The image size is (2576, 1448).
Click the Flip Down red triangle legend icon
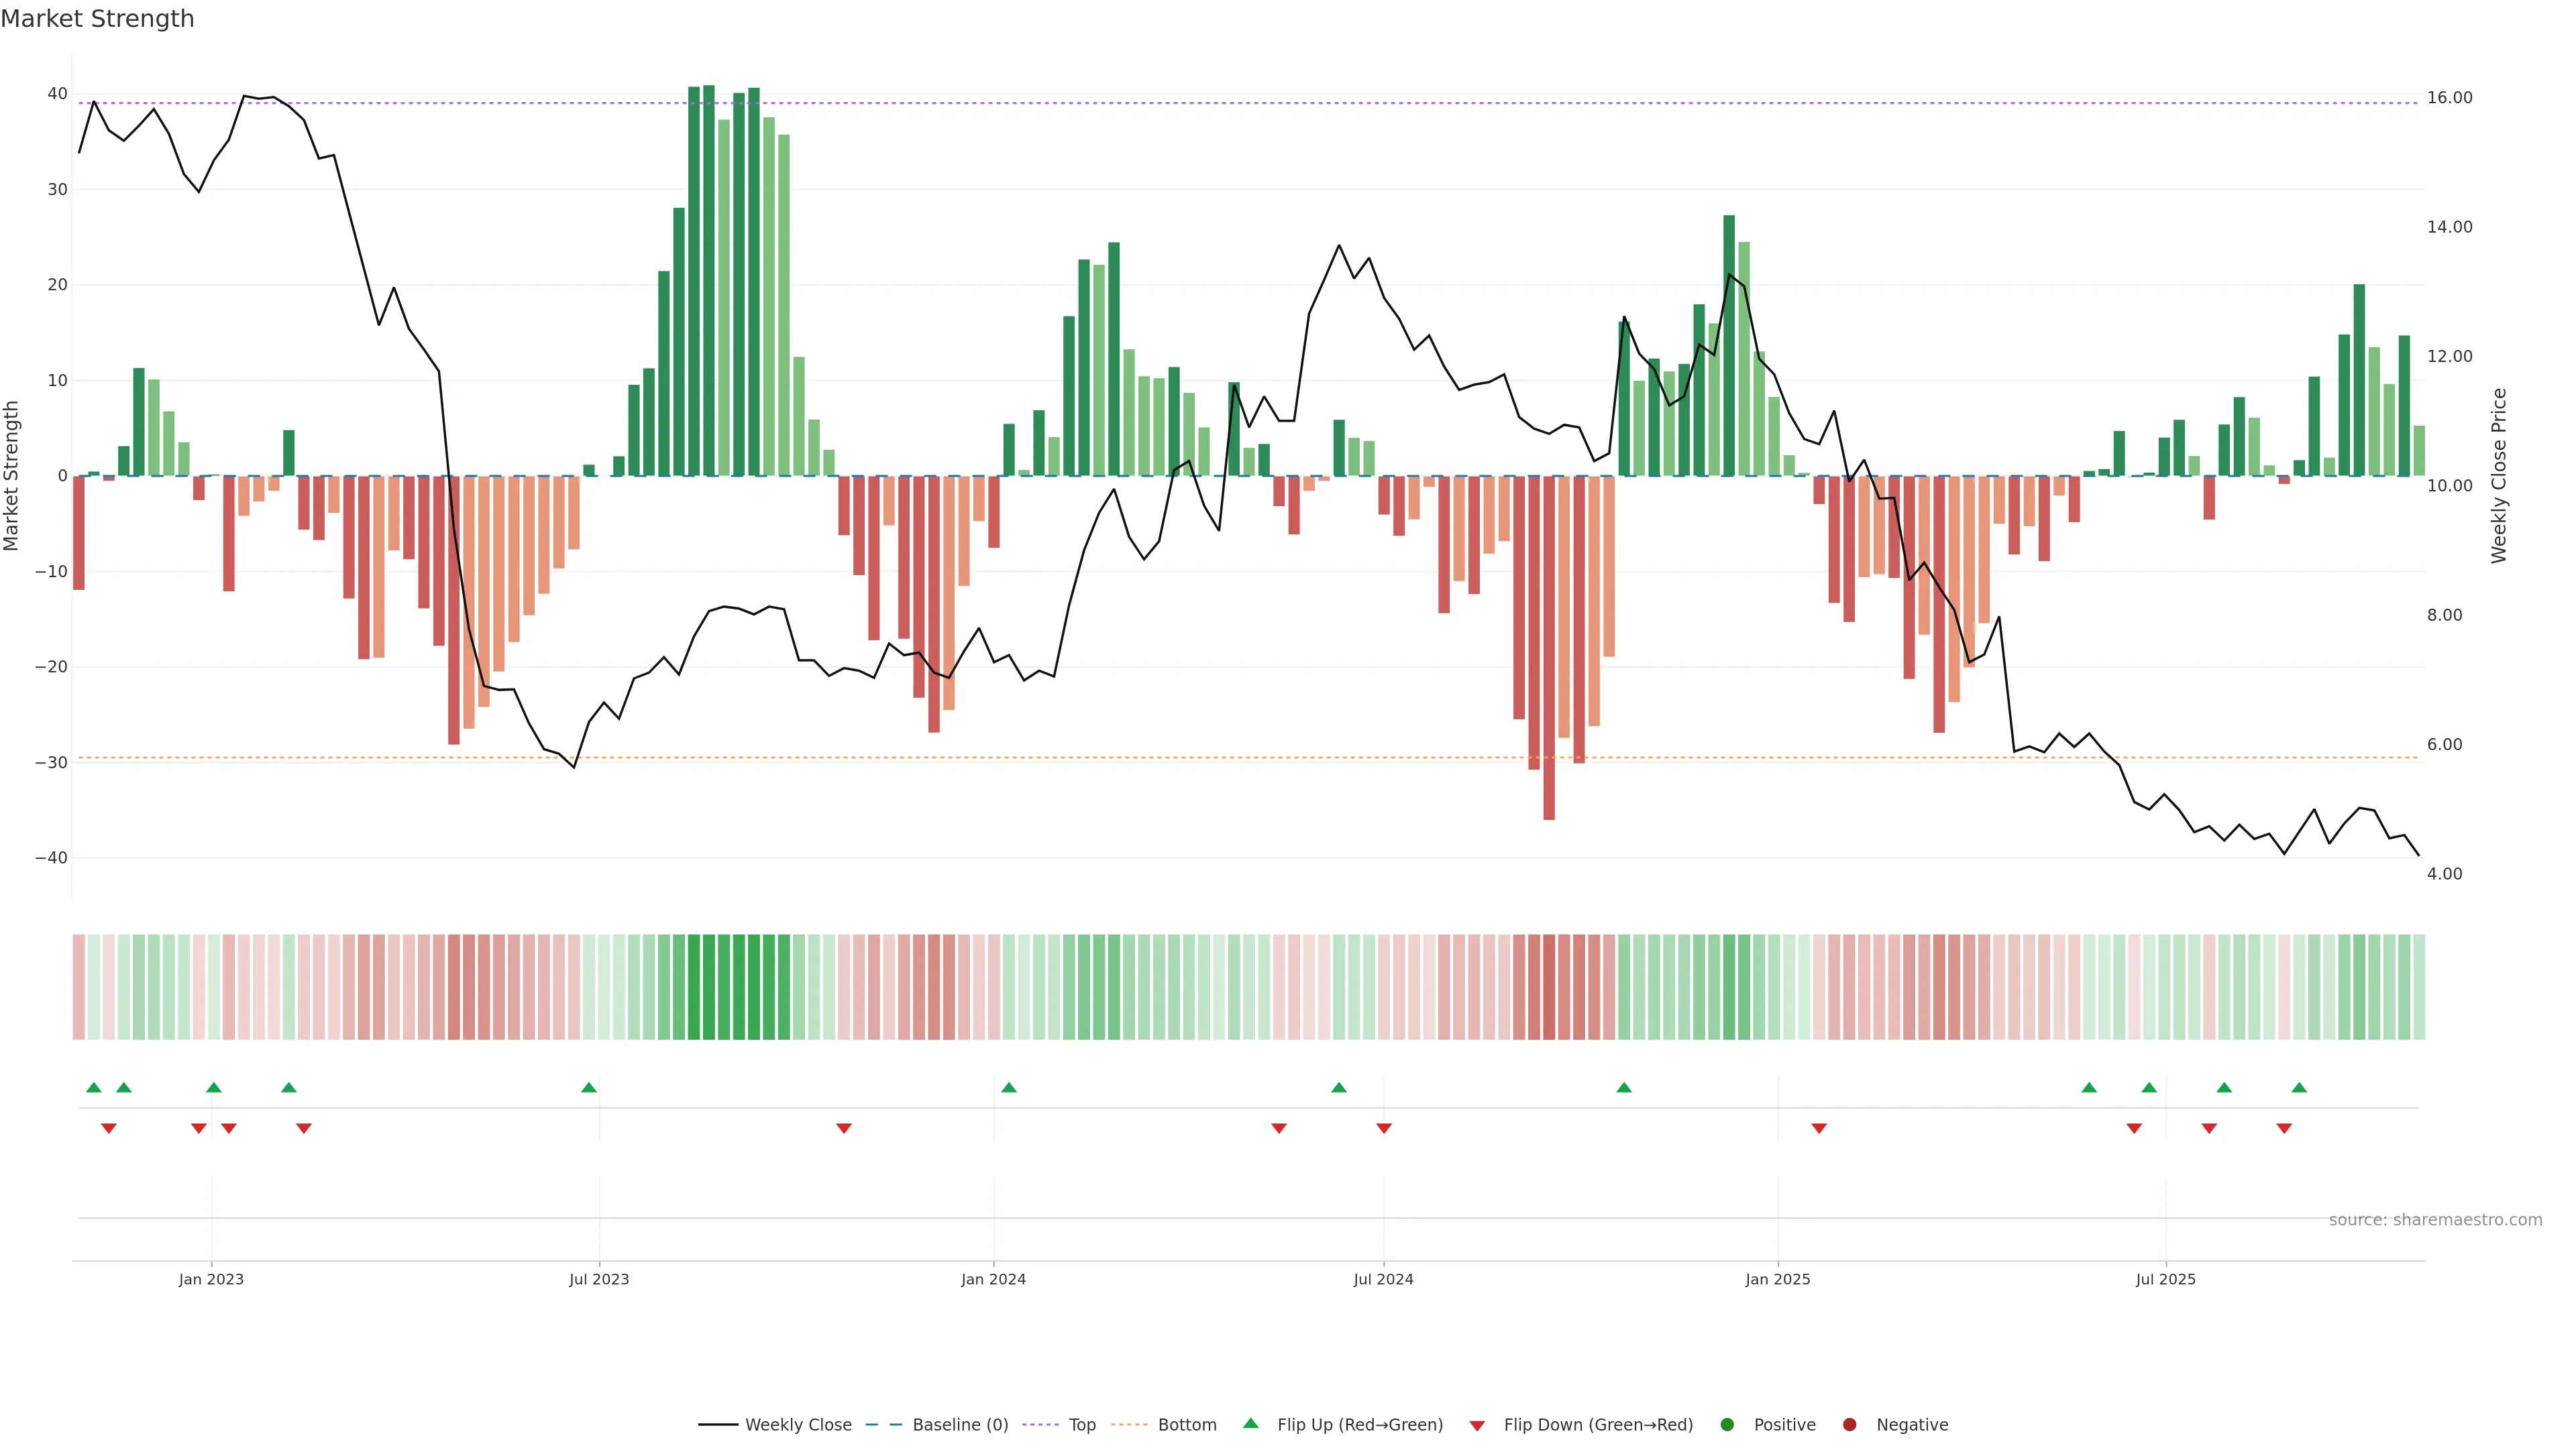[1477, 1426]
